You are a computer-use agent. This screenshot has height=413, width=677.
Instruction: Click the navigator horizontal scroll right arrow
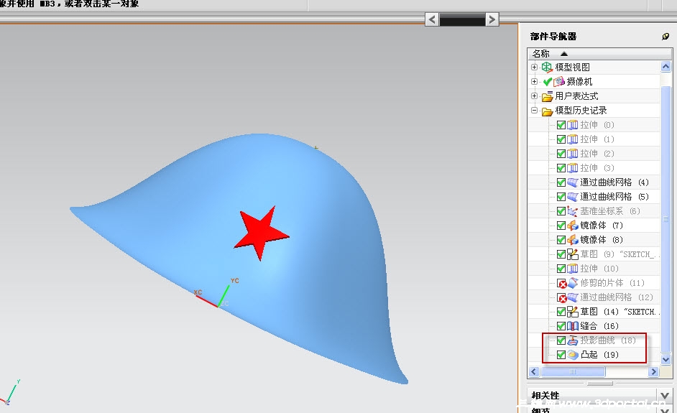point(654,371)
